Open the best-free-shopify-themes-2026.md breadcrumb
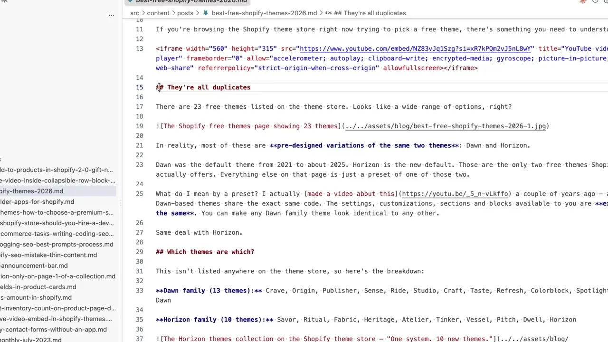608x342 pixels. pyautogui.click(x=264, y=13)
